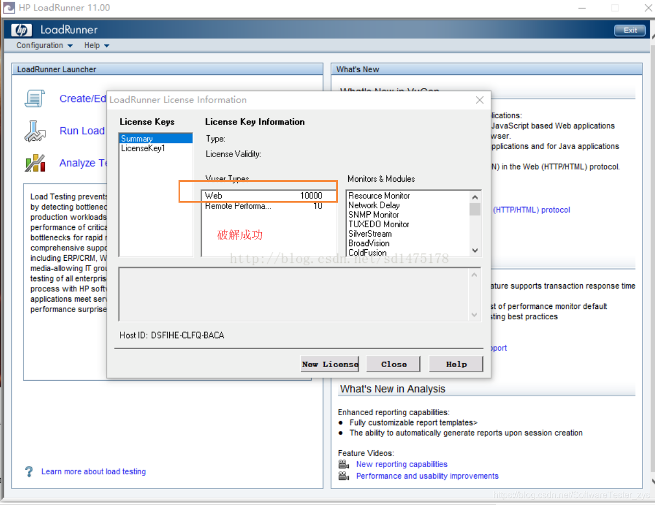The image size is (655, 505).
Task: Click the New License button
Action: click(330, 364)
